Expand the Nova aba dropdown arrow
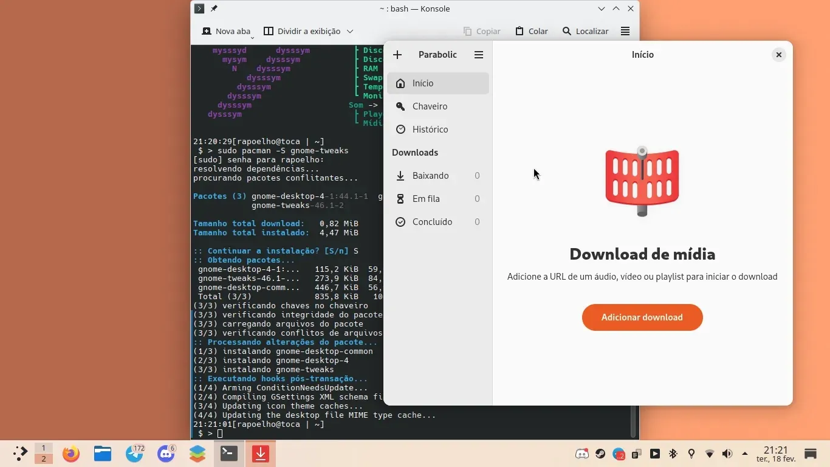 (x=252, y=36)
